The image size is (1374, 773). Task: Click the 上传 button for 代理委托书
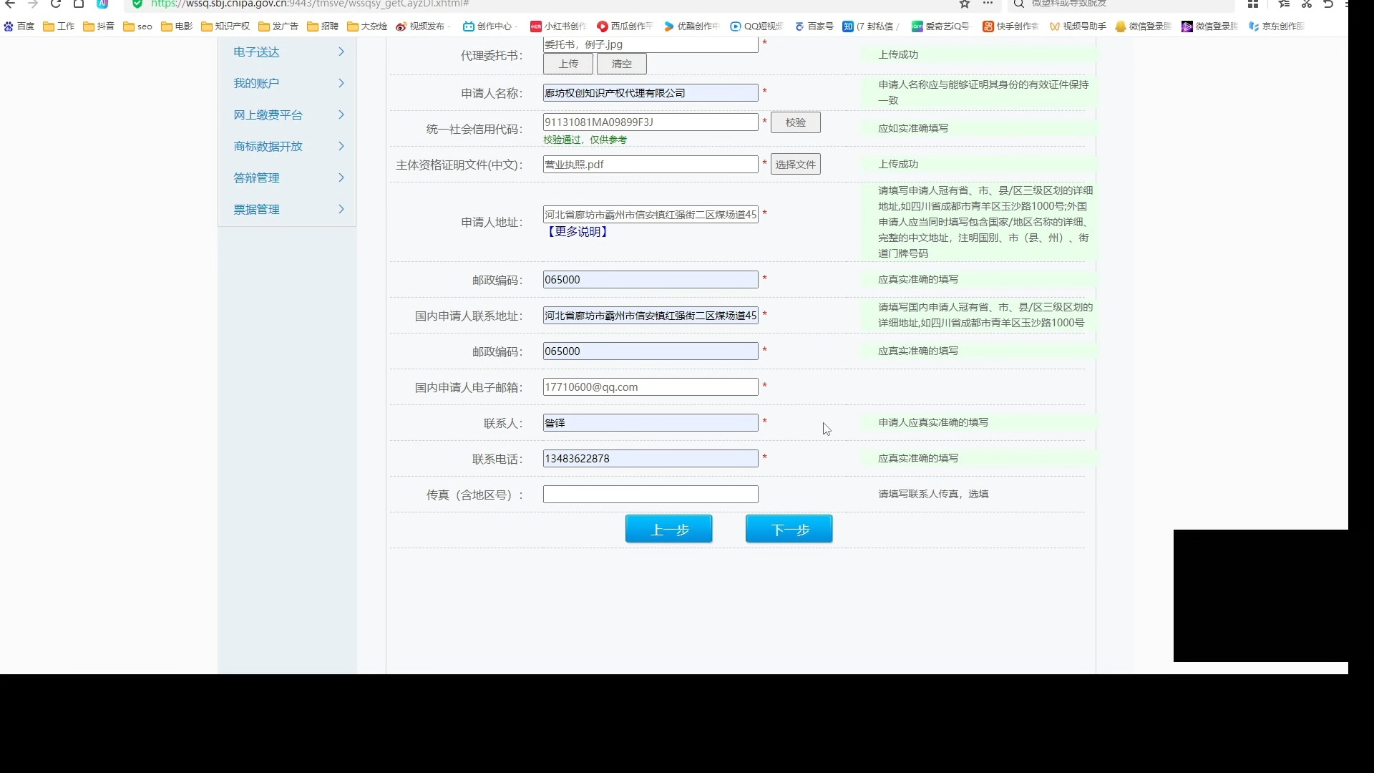568,64
